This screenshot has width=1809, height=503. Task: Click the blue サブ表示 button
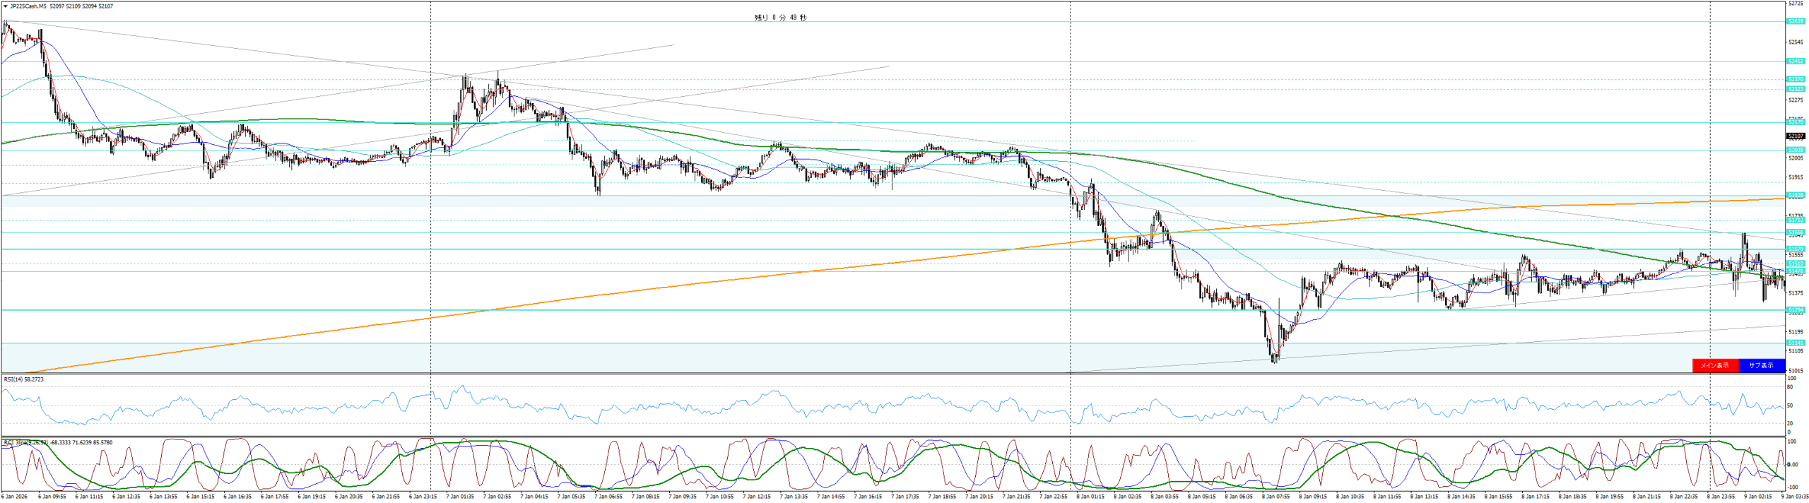pos(1761,365)
